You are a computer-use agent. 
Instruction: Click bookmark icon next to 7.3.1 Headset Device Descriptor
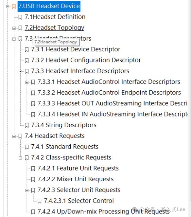click(27, 50)
